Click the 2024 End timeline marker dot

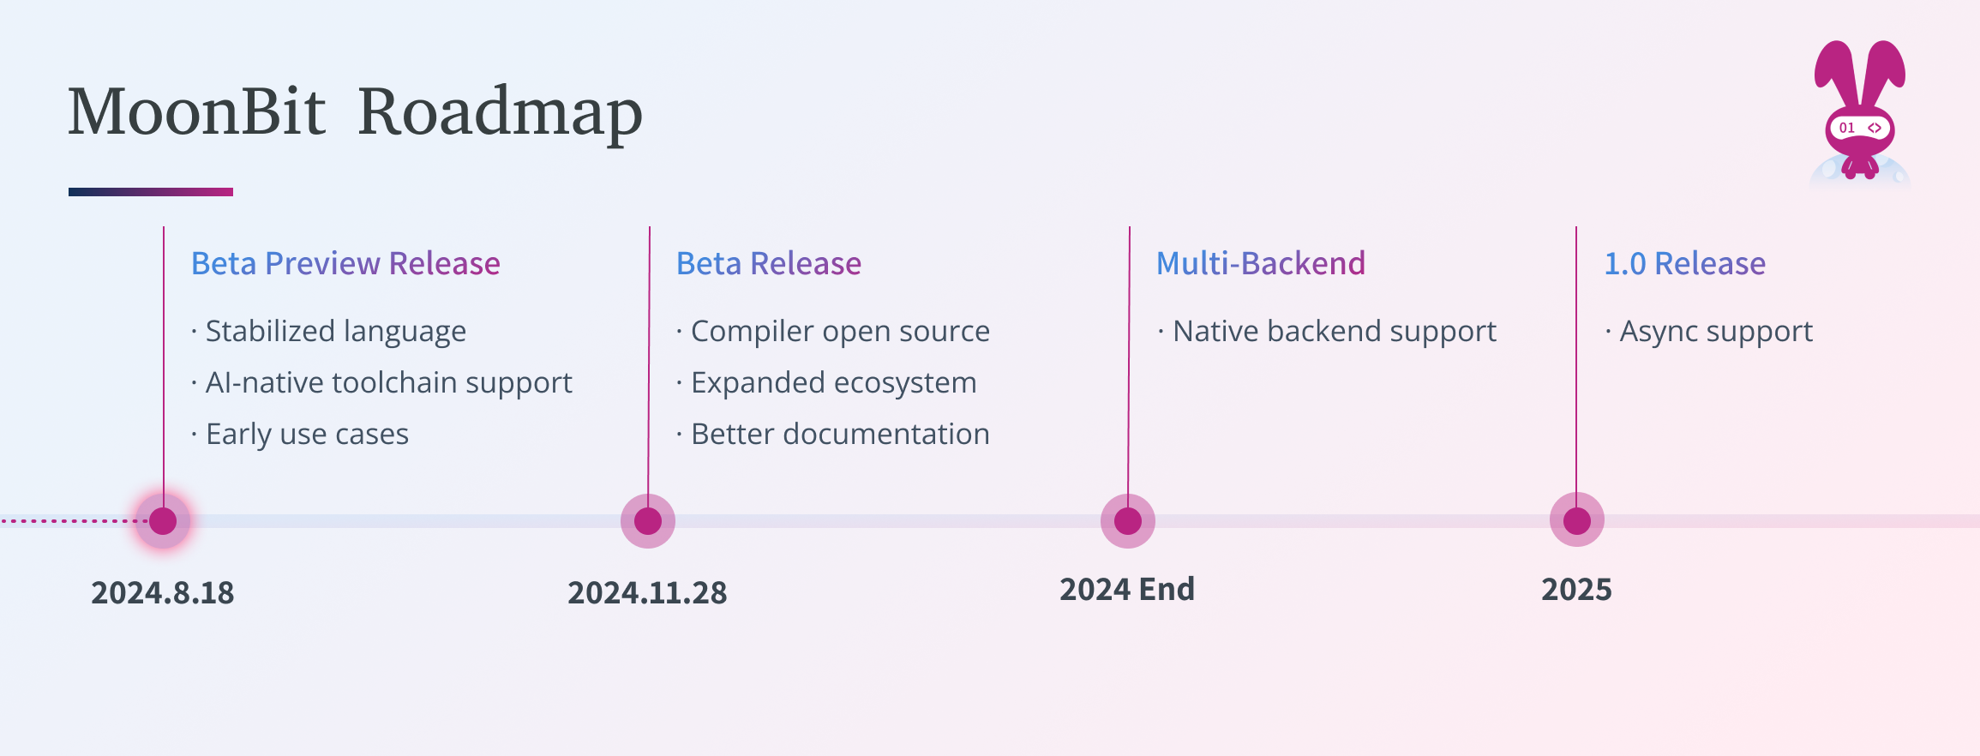click(x=1128, y=520)
